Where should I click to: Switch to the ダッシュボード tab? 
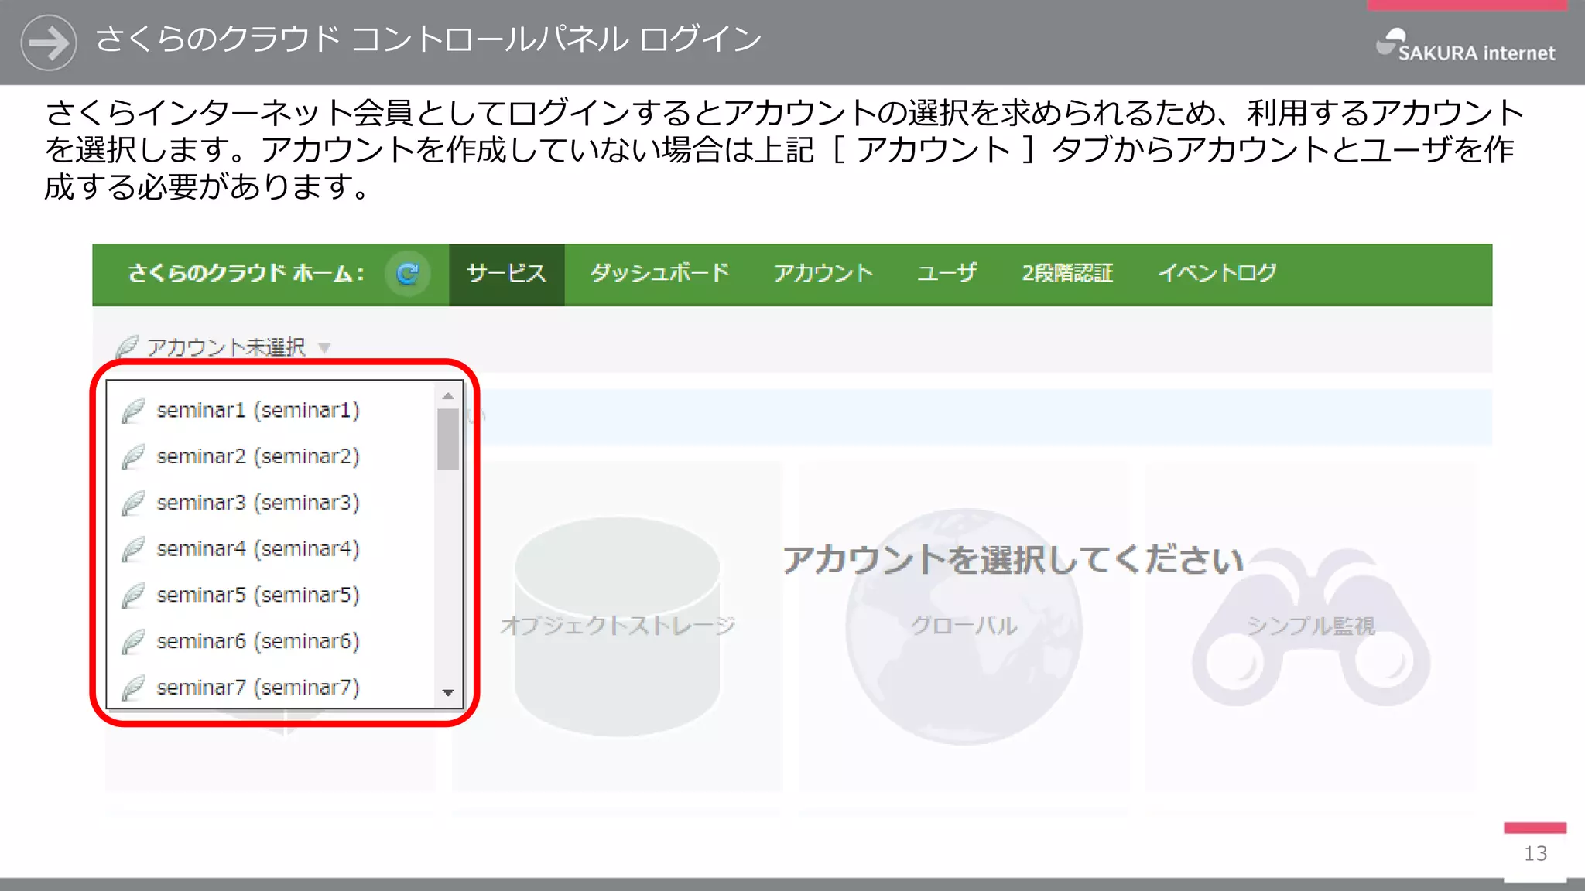(660, 273)
